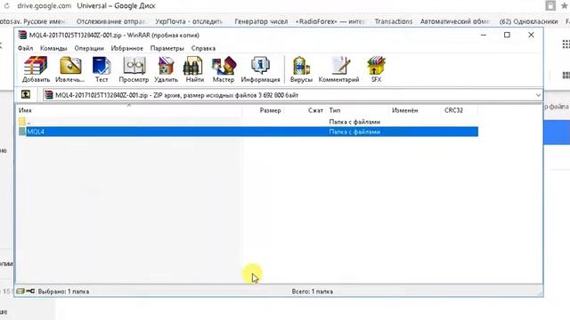Click the SFX archive conversion icon
The height and width of the screenshot is (320, 570).
(376, 69)
